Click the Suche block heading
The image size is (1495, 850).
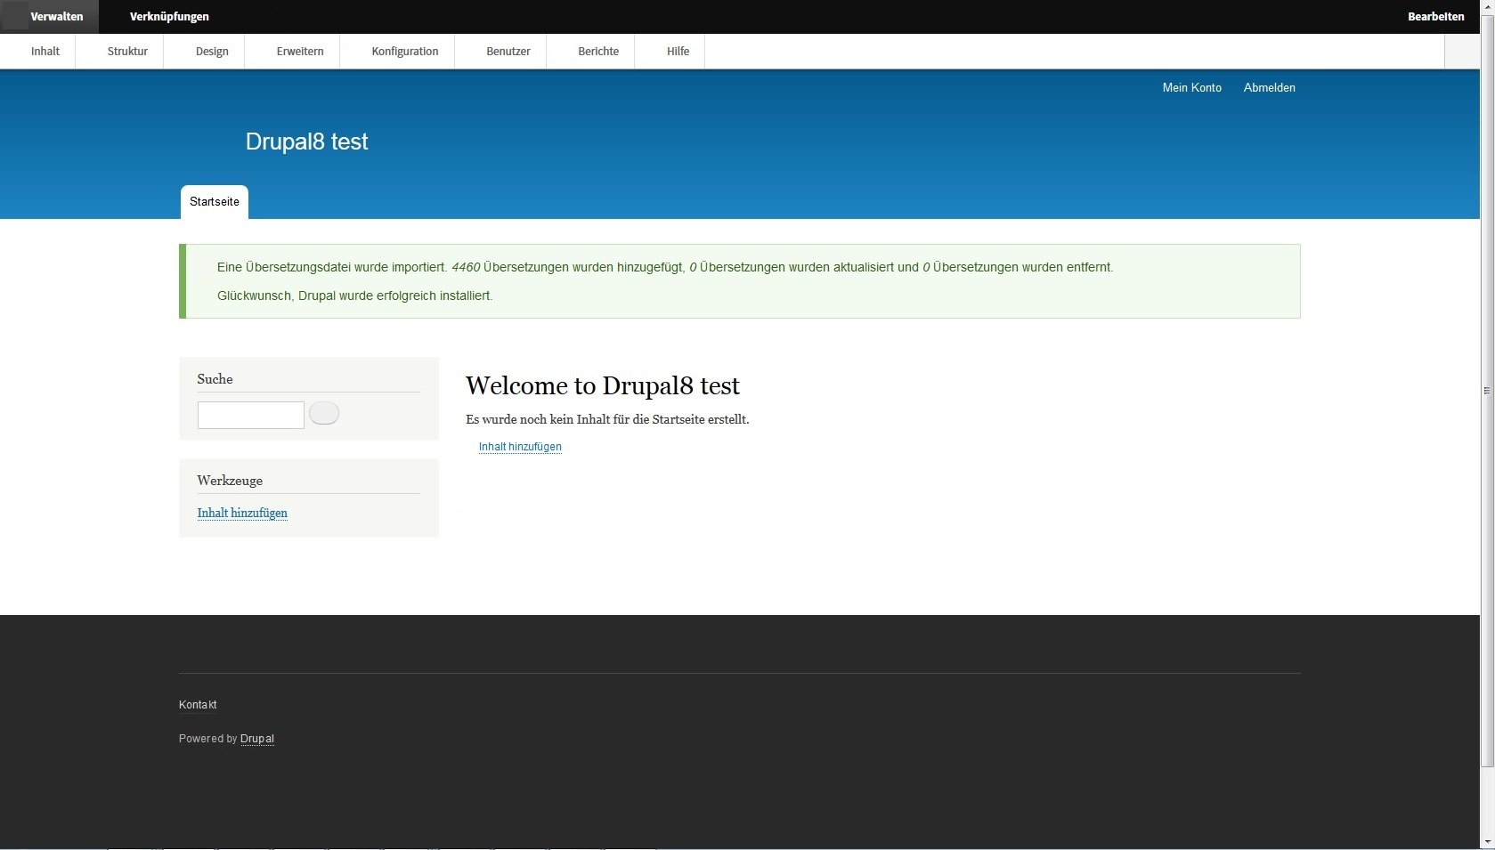215,379
